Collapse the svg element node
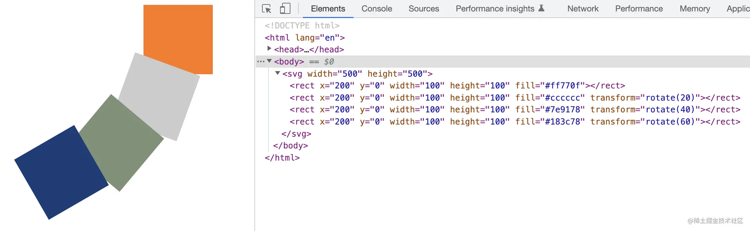The image size is (750, 231). [x=278, y=73]
